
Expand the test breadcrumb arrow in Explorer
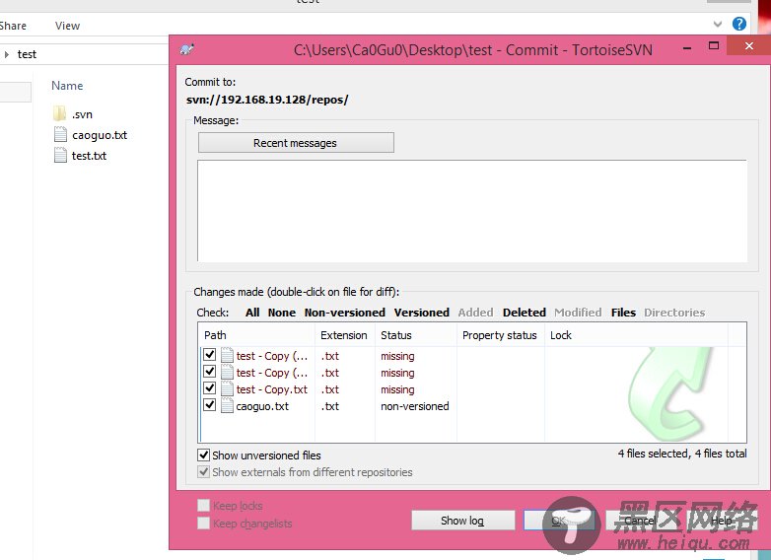(x=7, y=54)
